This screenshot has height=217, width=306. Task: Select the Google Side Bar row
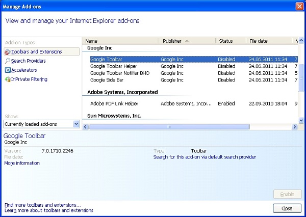(x=194, y=80)
